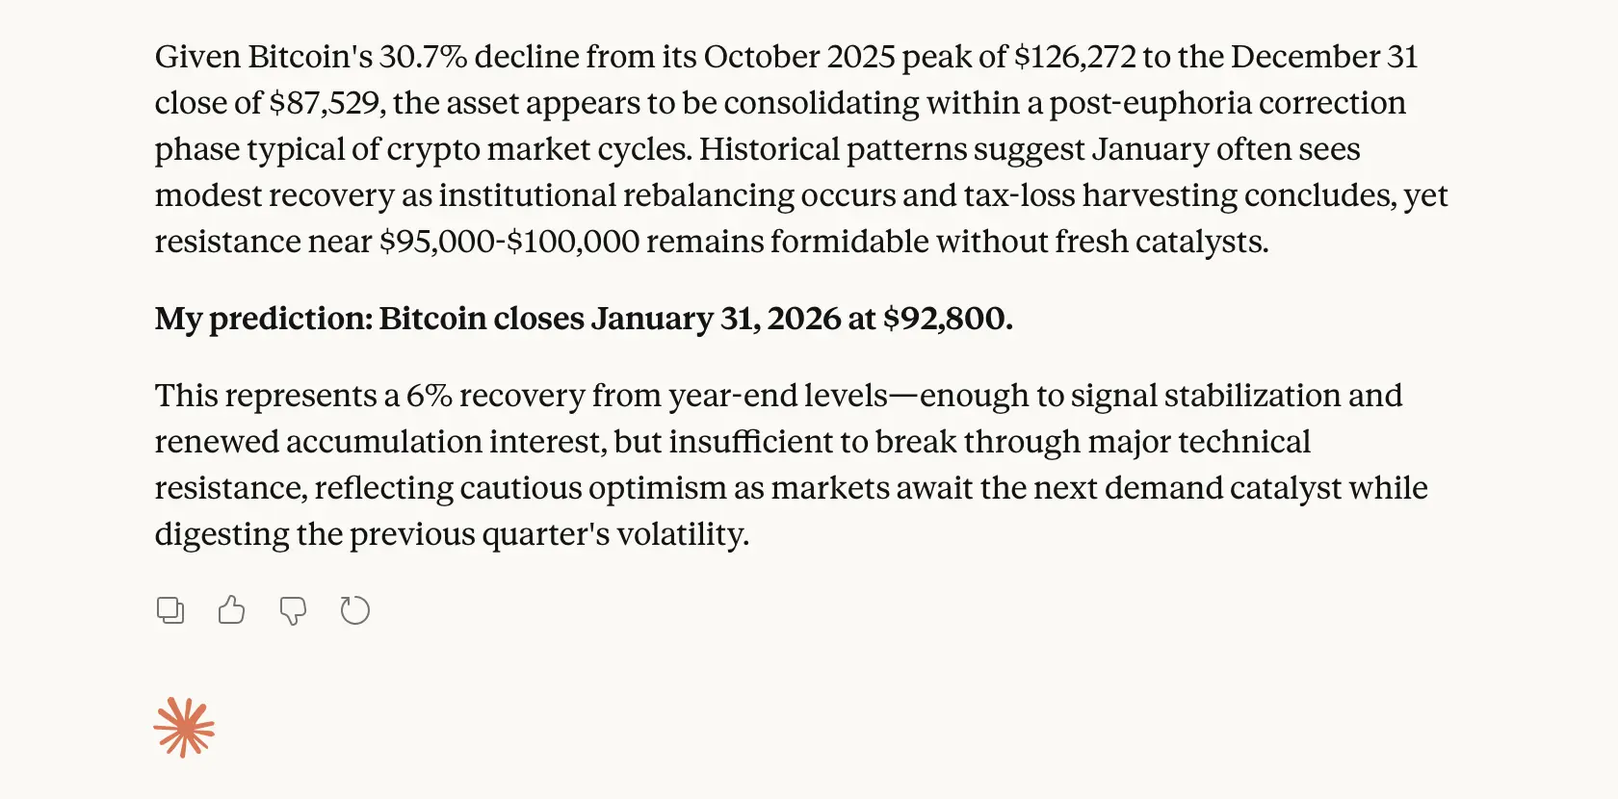1618x799 pixels.
Task: Mark the prediction response as helpful
Action: 230,609
